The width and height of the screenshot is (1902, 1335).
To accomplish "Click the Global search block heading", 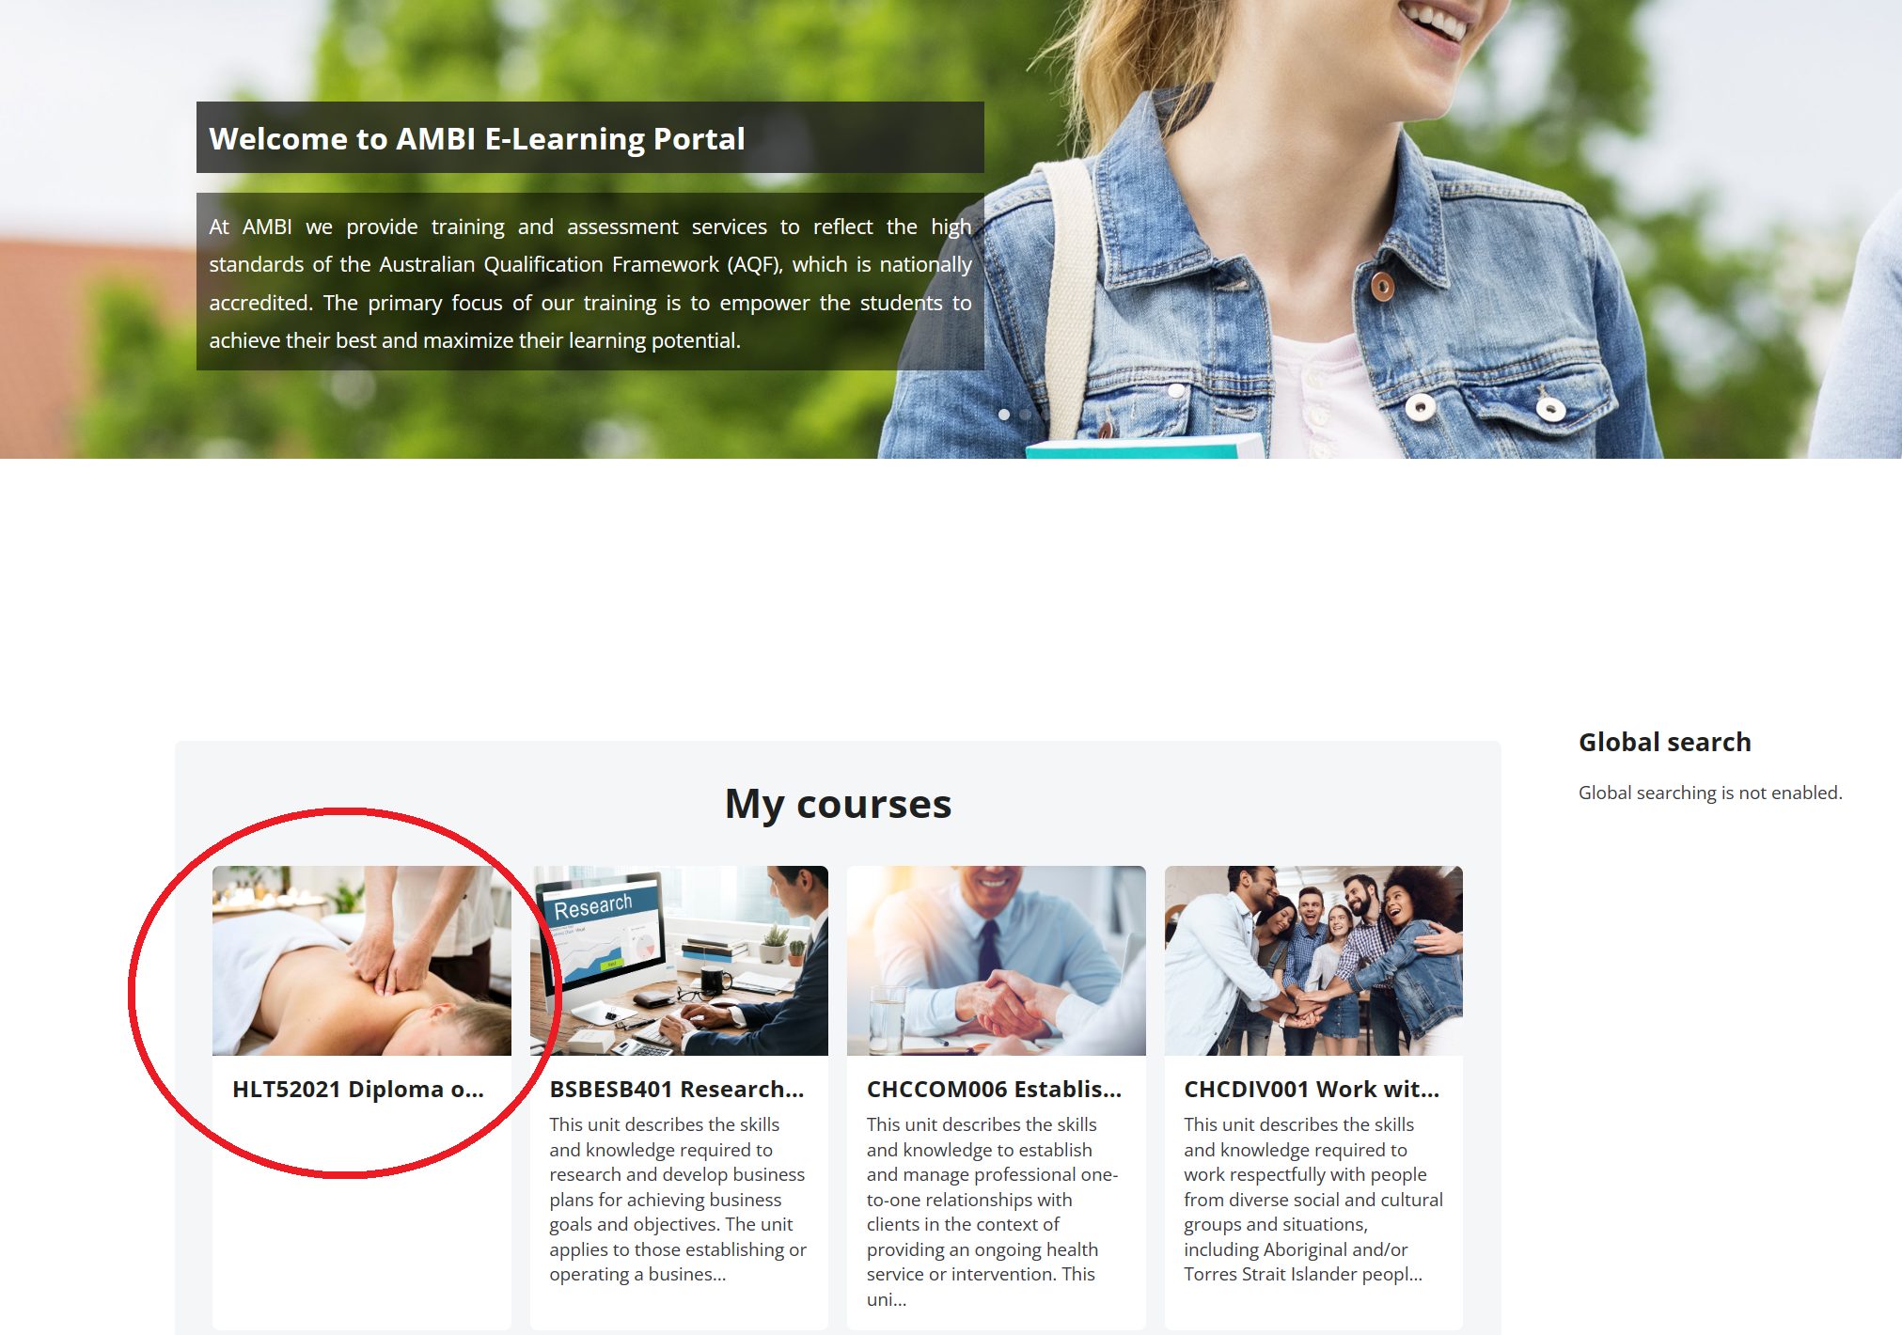I will point(1664,742).
